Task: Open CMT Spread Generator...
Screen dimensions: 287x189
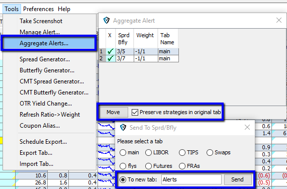Action: click(52, 81)
